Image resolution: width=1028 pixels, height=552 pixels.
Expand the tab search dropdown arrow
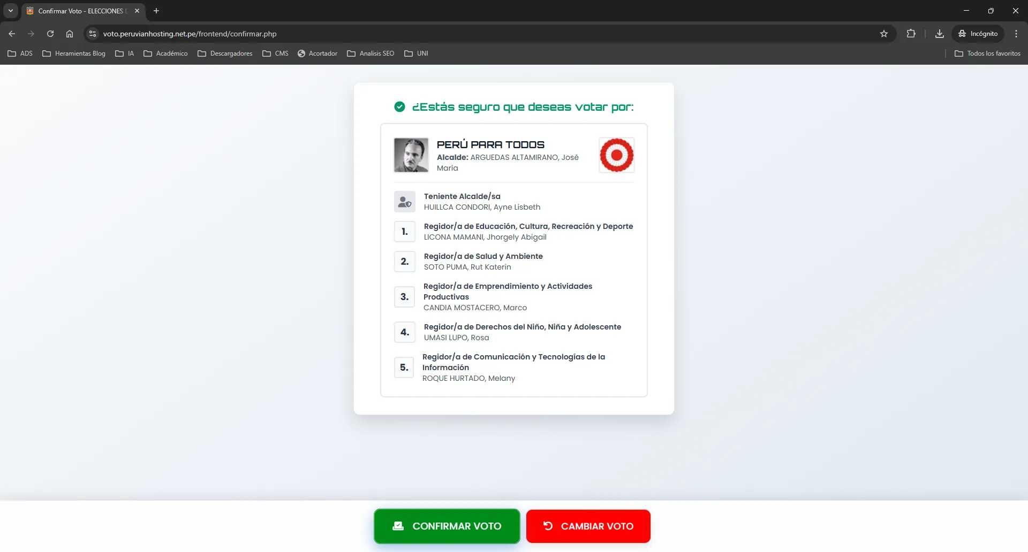10,11
